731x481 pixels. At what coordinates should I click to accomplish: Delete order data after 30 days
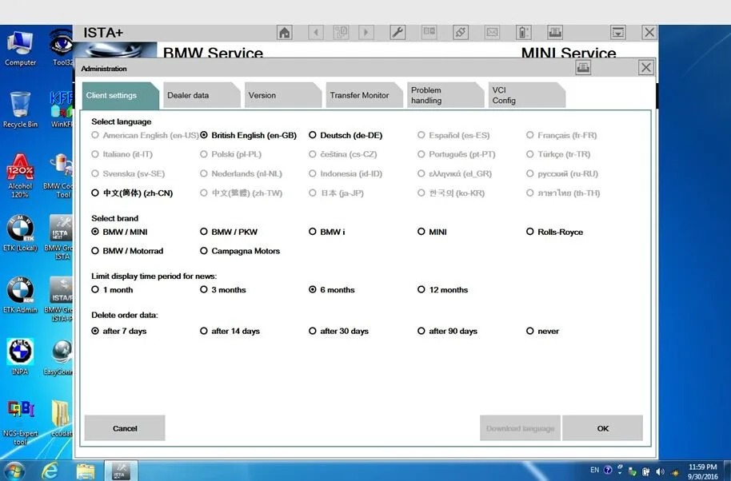(338, 331)
